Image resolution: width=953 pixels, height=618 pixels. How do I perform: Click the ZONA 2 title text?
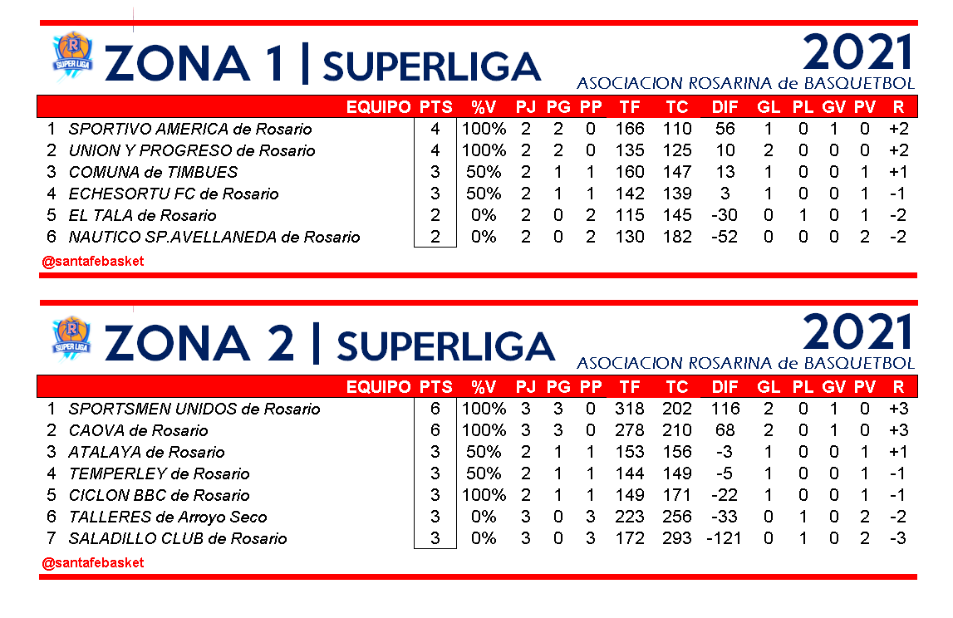pos(199,342)
